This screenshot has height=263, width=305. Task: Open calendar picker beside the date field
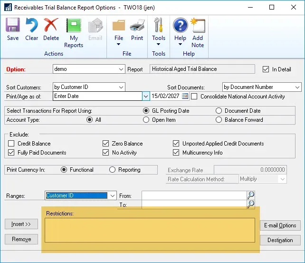[x=185, y=97]
